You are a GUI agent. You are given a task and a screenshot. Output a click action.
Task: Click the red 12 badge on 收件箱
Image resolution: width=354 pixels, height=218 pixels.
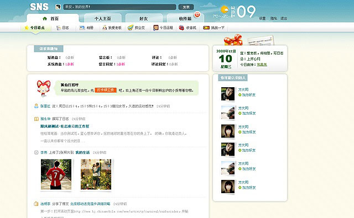pos(197,15)
